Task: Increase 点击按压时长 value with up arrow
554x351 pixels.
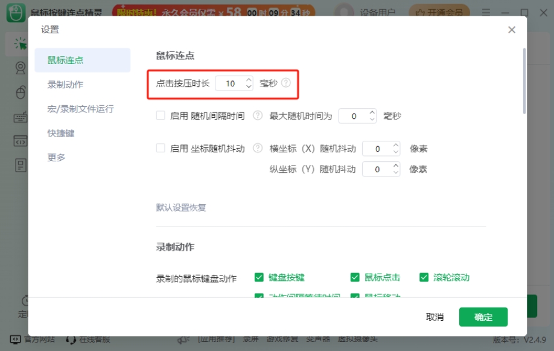Action: coord(249,80)
